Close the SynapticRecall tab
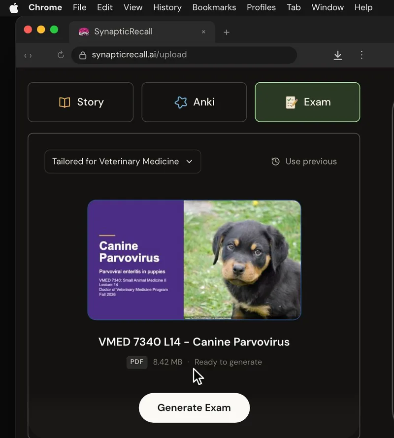 (x=203, y=32)
